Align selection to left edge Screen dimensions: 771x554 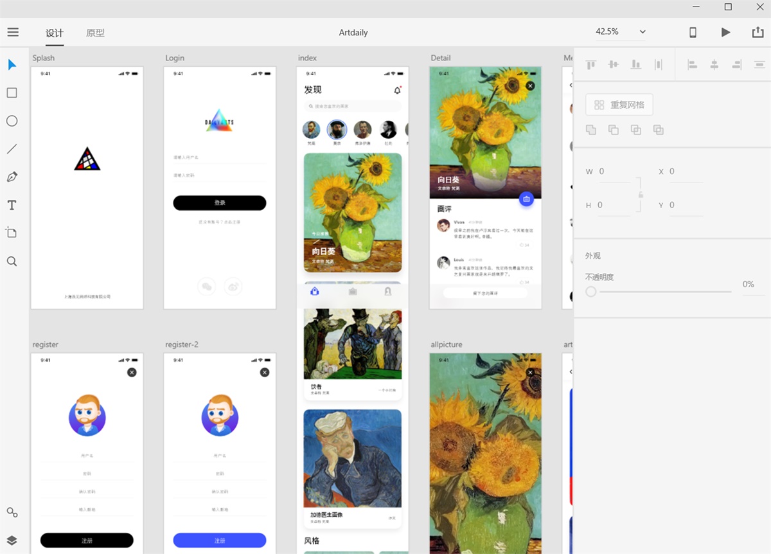[692, 64]
